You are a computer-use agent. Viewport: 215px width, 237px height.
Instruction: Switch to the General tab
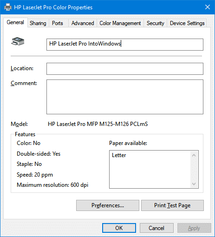coord(15,22)
